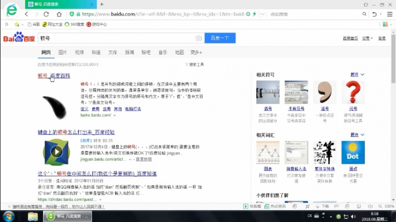This screenshot has height=222, width=396.
Task: Expand the 相关符号 section with 展开
Action: point(357,75)
